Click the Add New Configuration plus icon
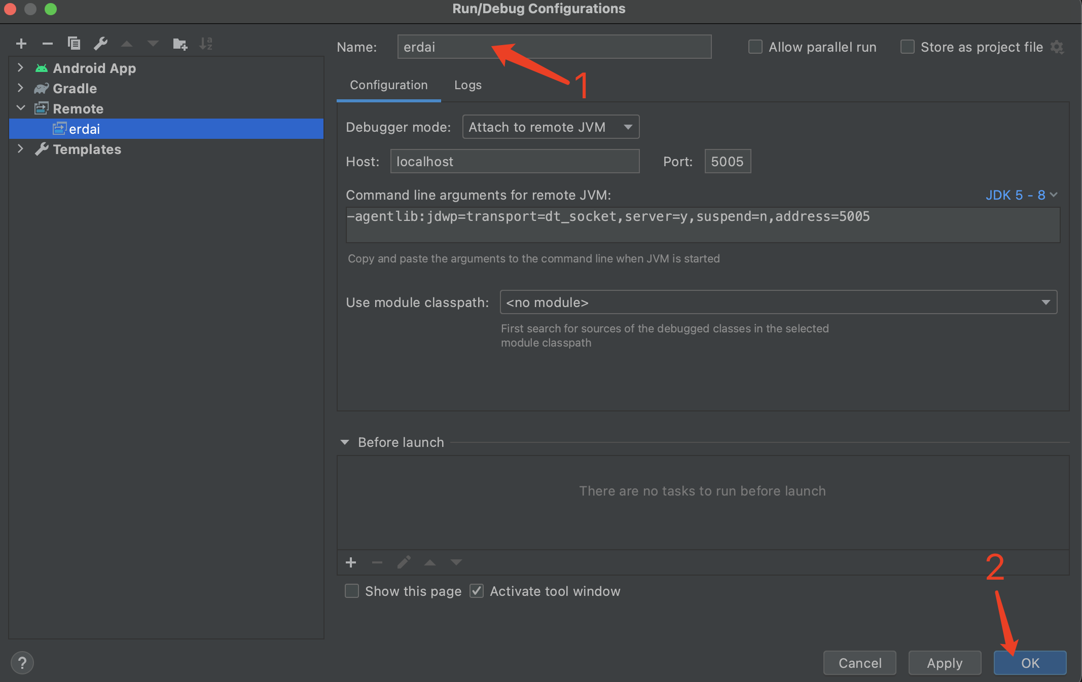This screenshot has width=1082, height=682. point(21,44)
